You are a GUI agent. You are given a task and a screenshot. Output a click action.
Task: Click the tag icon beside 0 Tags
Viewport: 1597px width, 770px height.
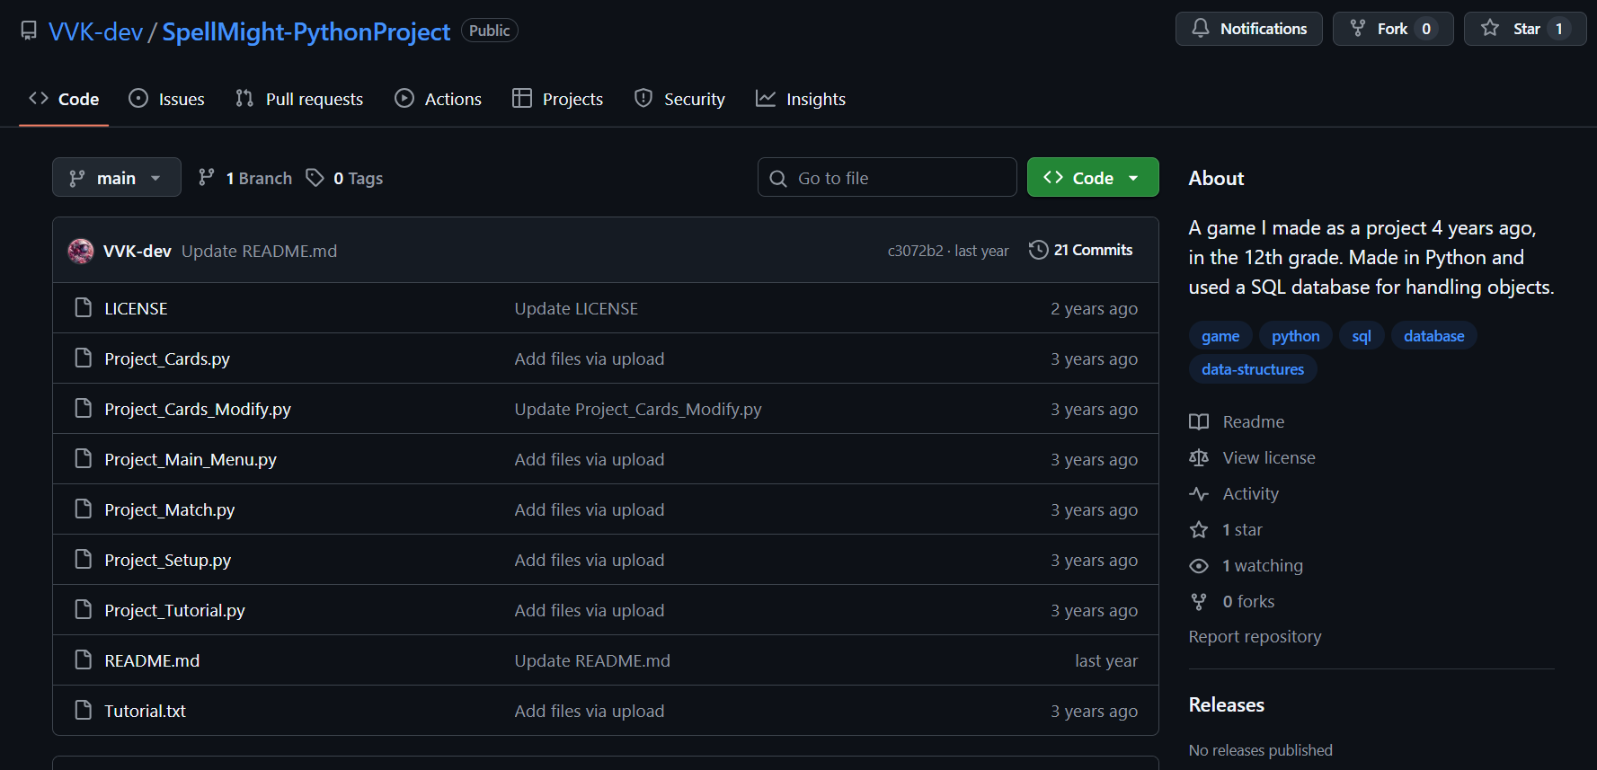coord(315,178)
